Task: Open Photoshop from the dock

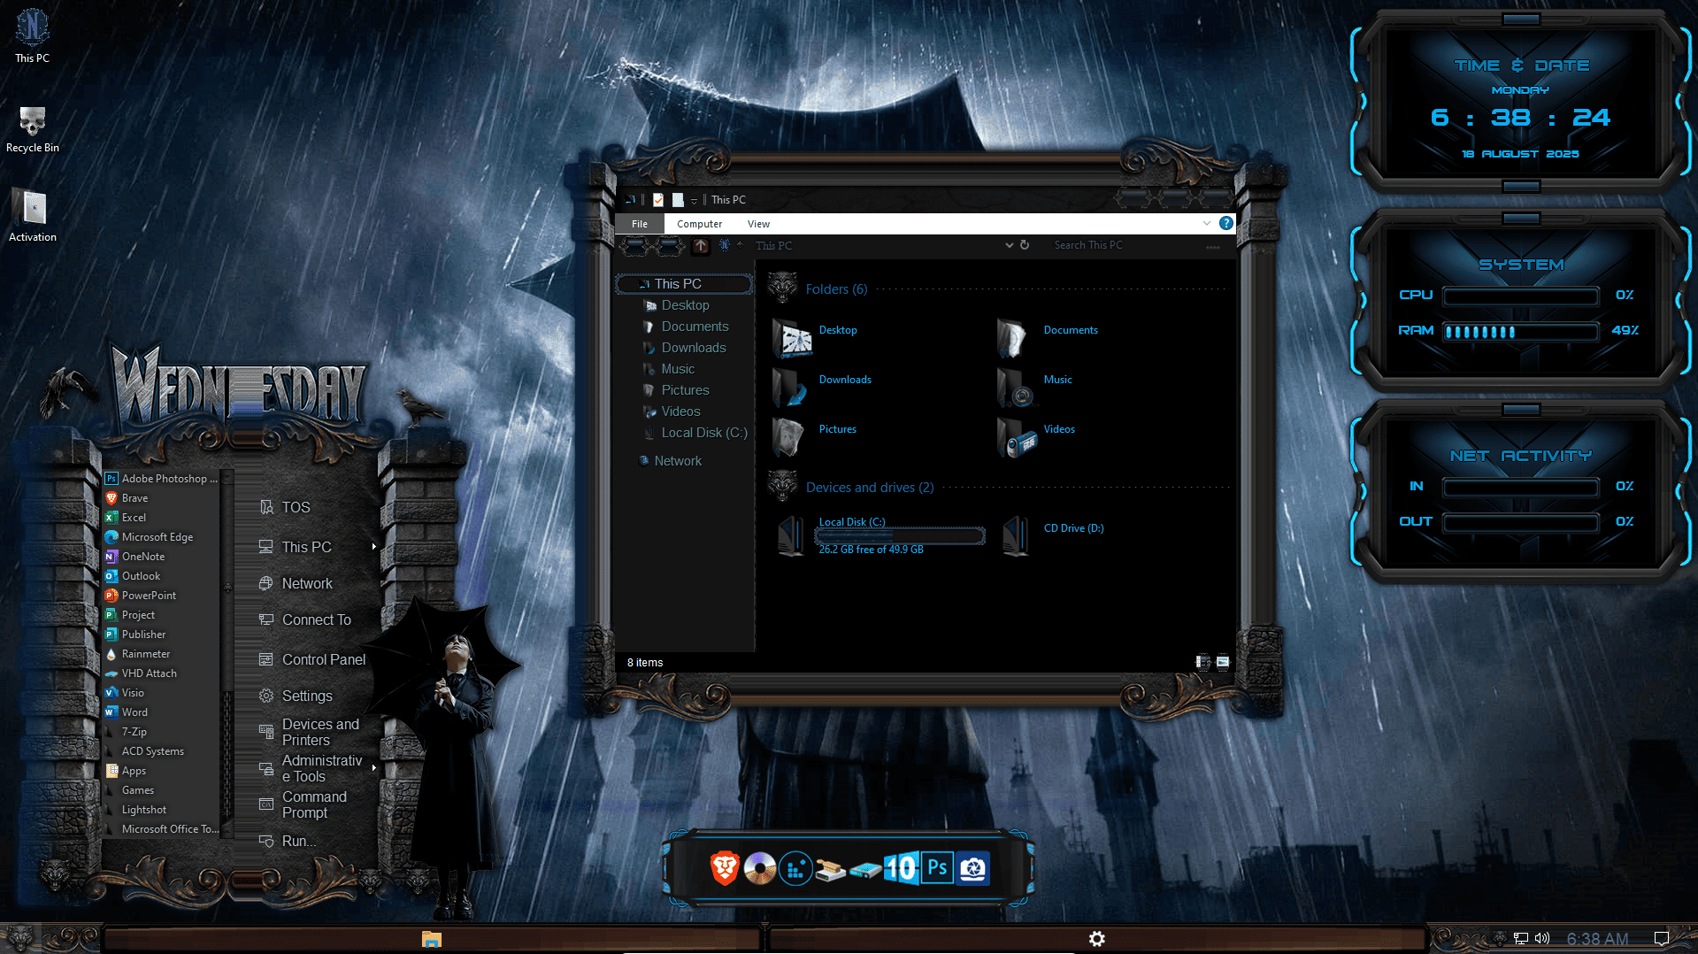Action: (937, 868)
